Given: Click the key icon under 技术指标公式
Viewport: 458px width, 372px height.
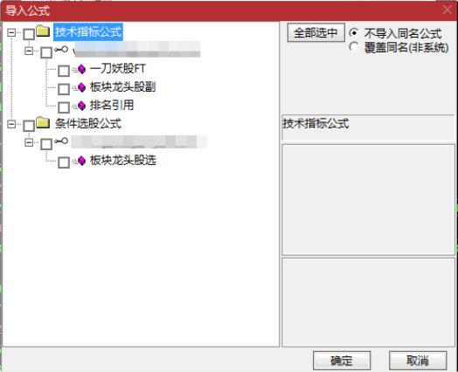Looking at the screenshot, I should [x=61, y=50].
